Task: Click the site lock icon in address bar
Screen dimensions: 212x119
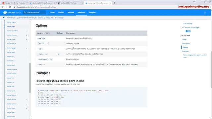Action: [15, 7]
